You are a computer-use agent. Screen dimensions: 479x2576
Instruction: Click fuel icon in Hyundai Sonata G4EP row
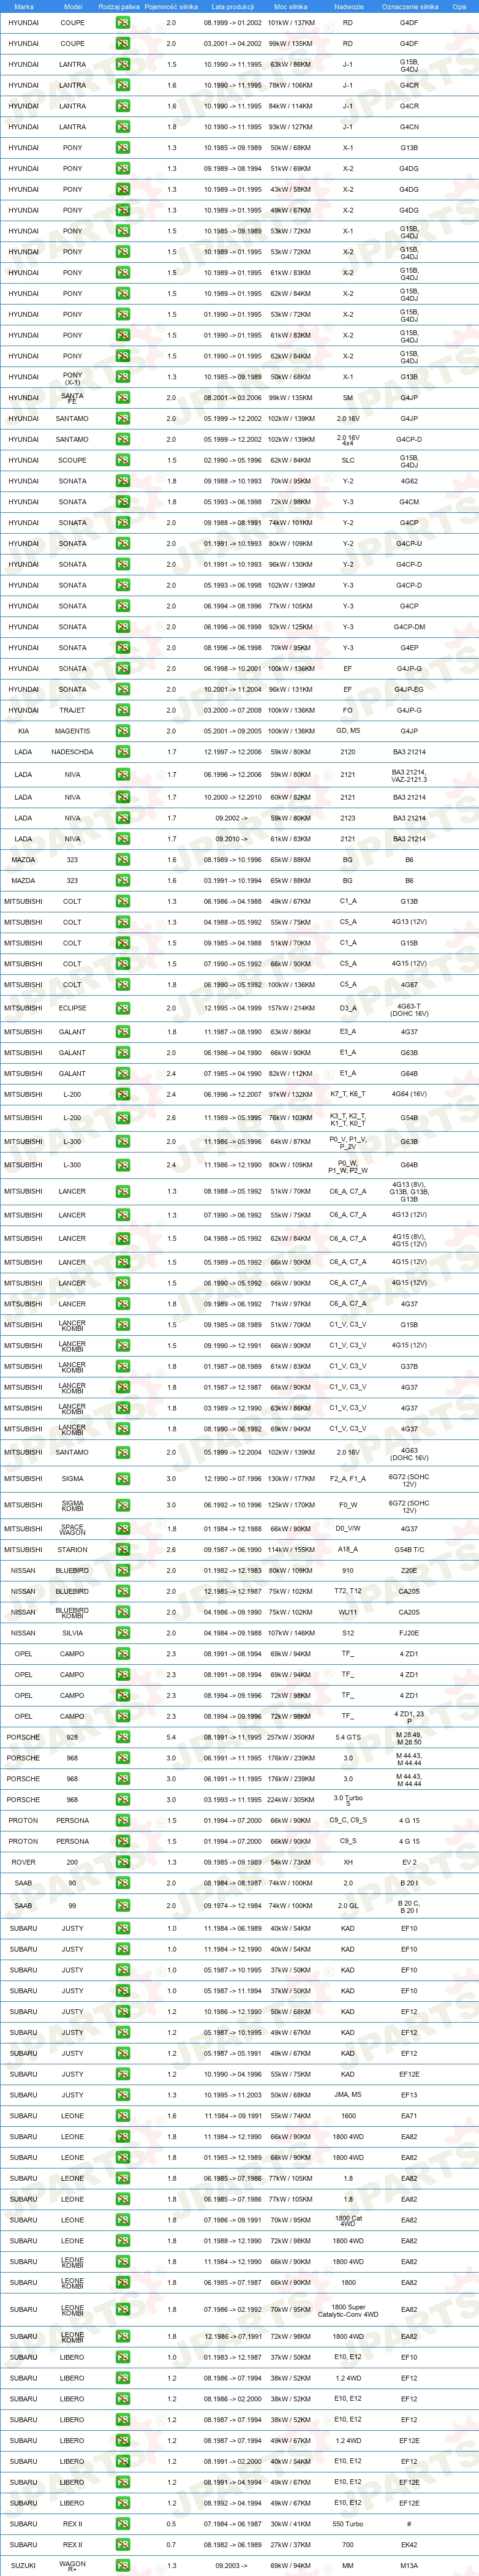point(122,648)
